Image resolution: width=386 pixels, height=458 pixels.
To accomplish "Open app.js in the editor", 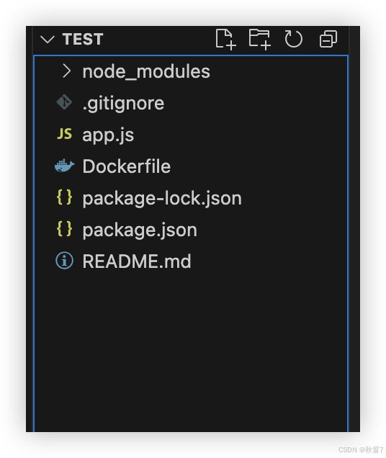I will (x=108, y=135).
